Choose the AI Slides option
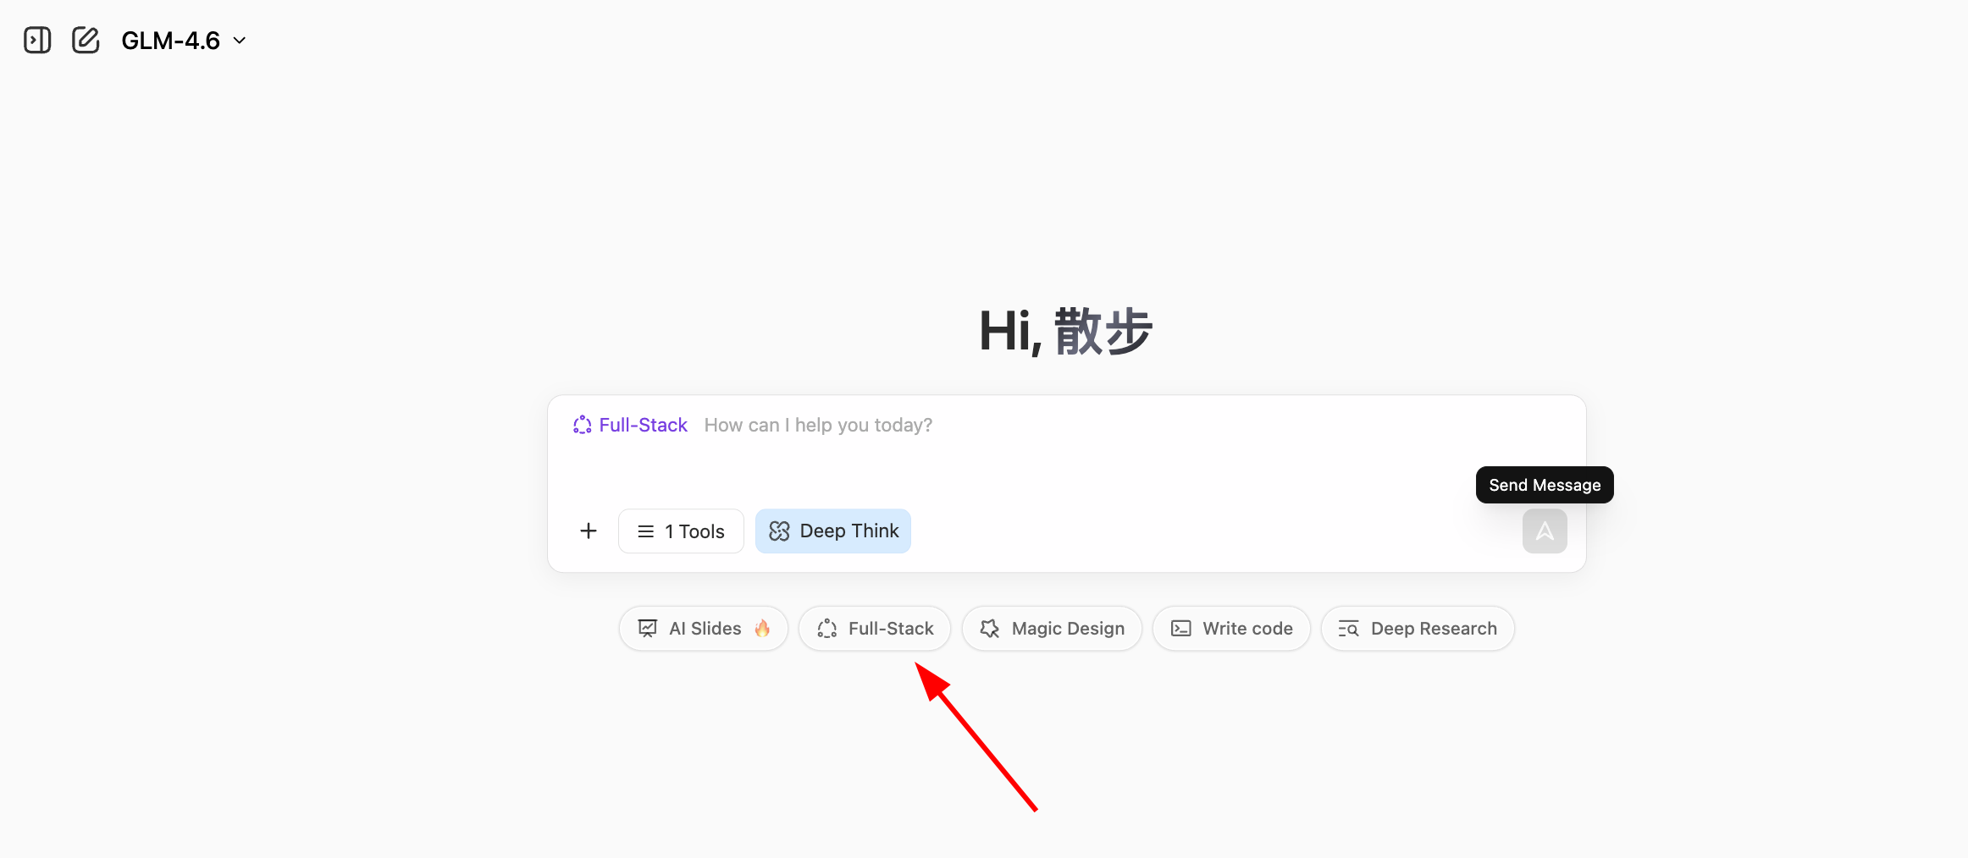 [x=705, y=628]
